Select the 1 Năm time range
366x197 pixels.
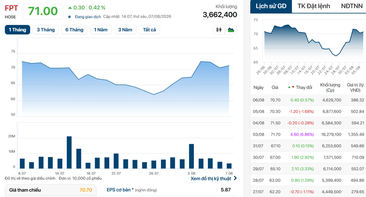pos(100,30)
